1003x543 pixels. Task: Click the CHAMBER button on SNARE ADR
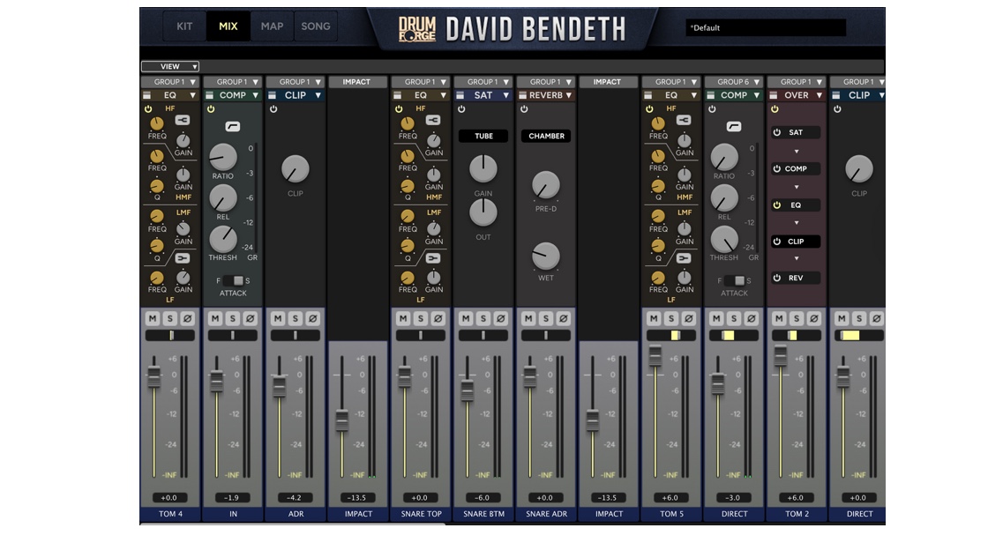pyautogui.click(x=547, y=136)
